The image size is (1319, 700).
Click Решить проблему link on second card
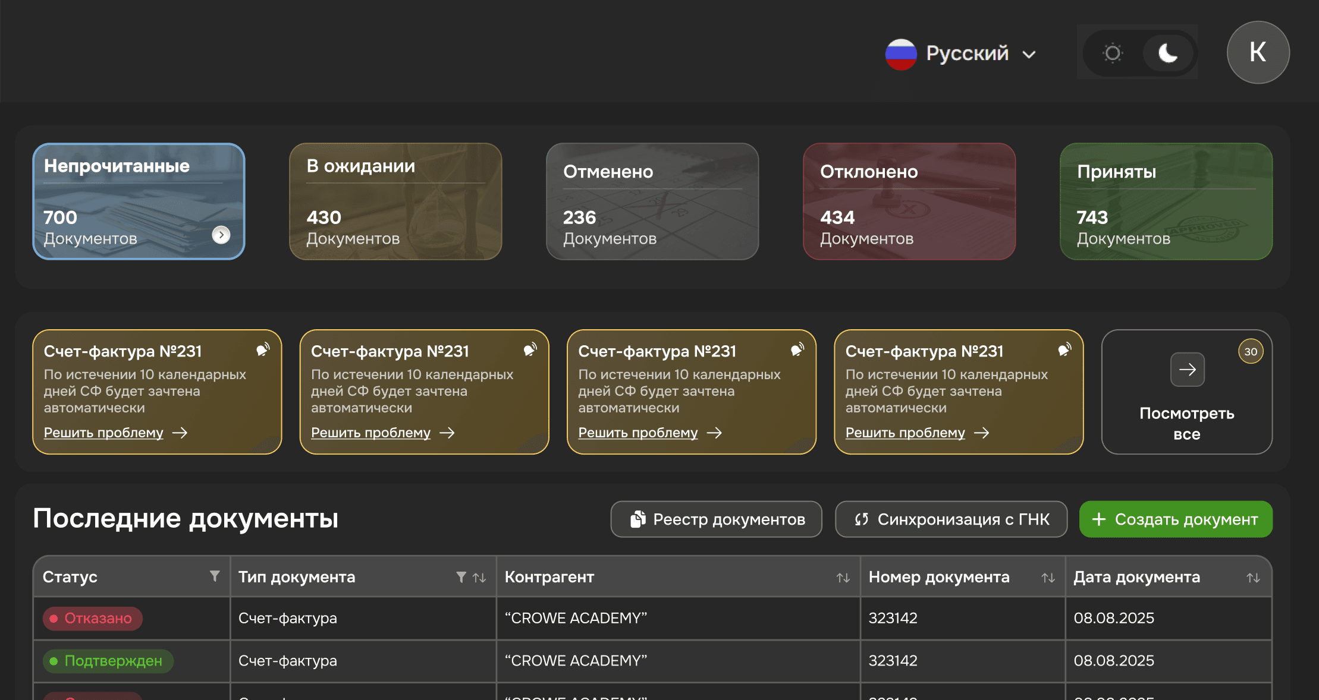pos(370,433)
